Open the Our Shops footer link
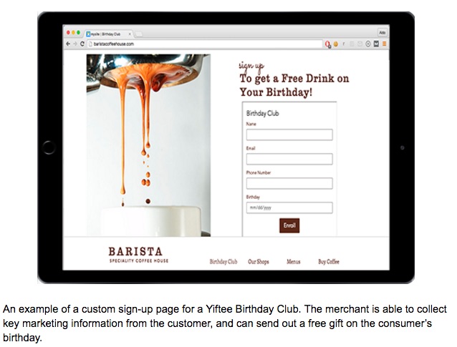The width and height of the screenshot is (457, 347). click(x=259, y=262)
